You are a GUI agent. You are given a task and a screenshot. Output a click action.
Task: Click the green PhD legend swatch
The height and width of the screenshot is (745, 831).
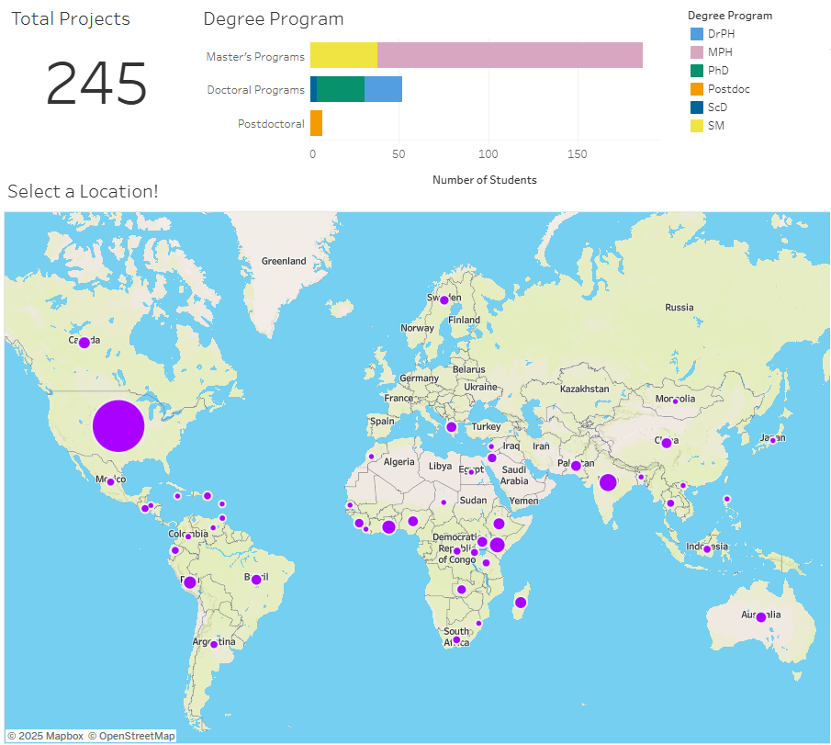tap(696, 71)
